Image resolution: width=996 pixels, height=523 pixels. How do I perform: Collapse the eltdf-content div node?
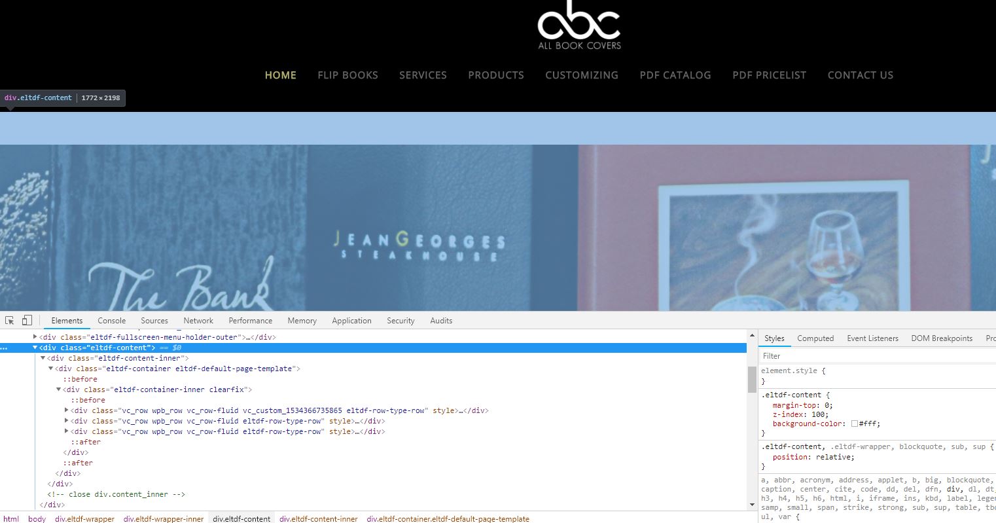(x=35, y=348)
